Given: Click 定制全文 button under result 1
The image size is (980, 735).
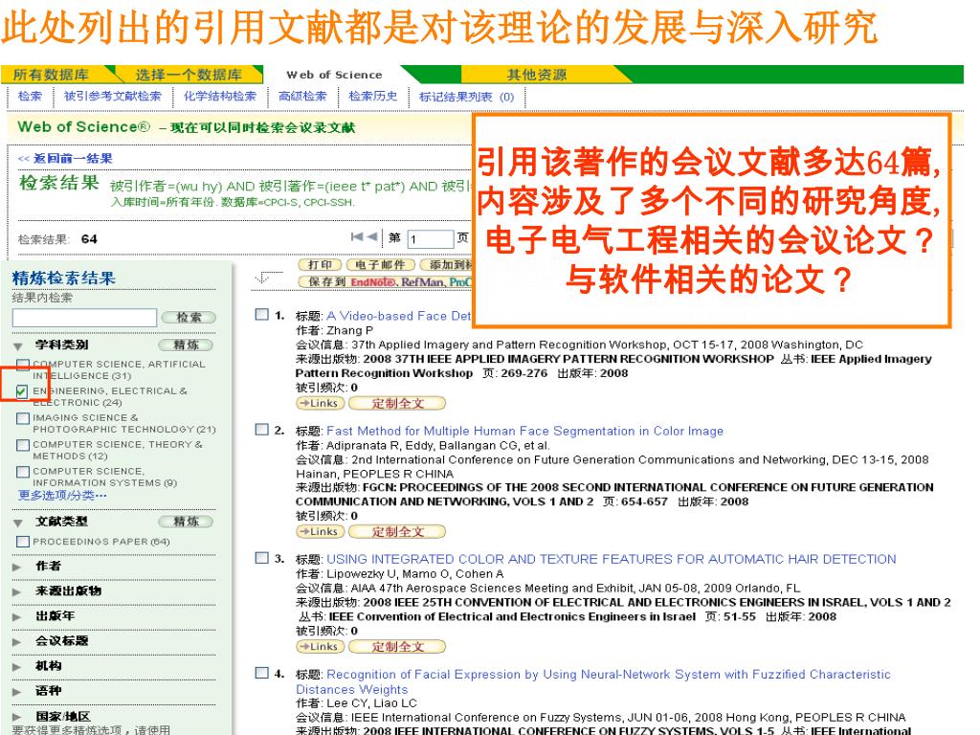Looking at the screenshot, I should (x=397, y=403).
